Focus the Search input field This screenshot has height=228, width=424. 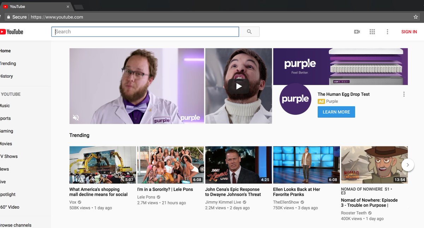145,32
